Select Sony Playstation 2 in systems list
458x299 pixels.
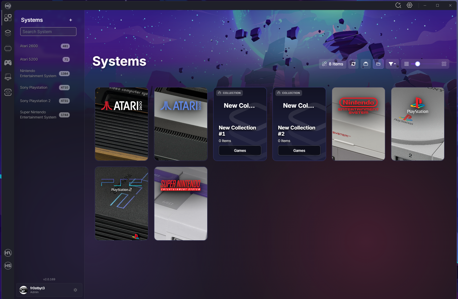pyautogui.click(x=35, y=101)
